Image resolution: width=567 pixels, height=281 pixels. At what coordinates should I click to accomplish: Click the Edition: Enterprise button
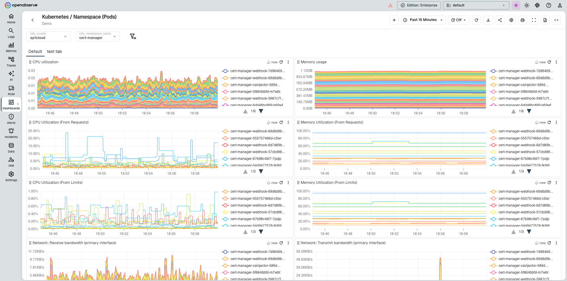tap(419, 5)
